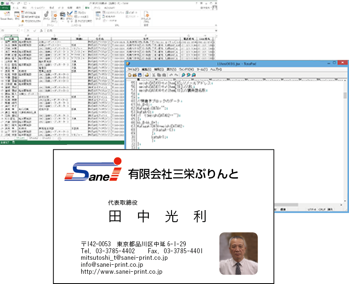This screenshot has width=349, height=284.
Task: Expand the Insert controls dropdown
Action: [63, 16]
